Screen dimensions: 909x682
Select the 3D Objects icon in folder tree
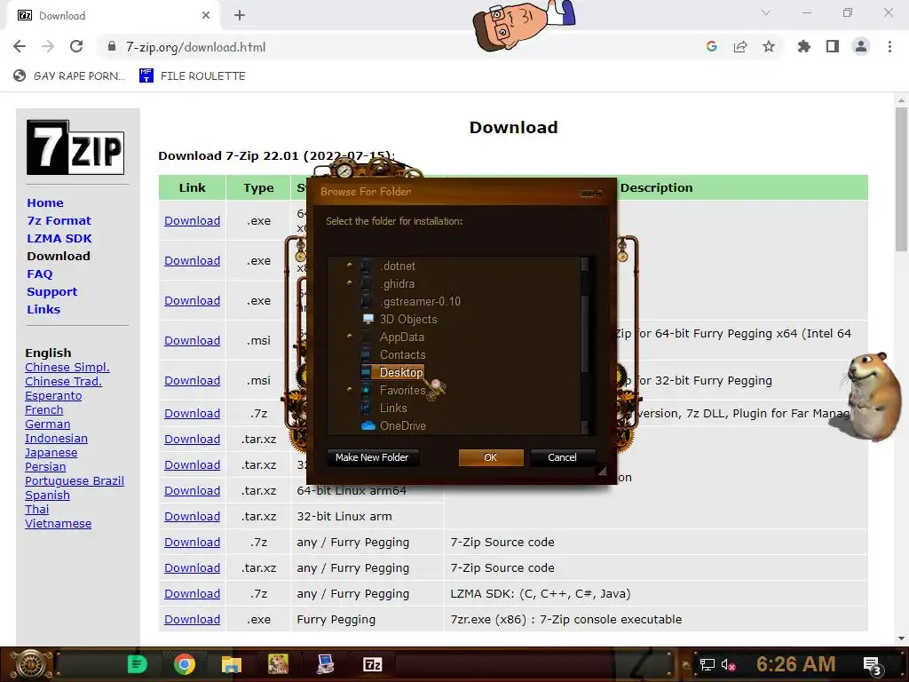[x=368, y=319]
